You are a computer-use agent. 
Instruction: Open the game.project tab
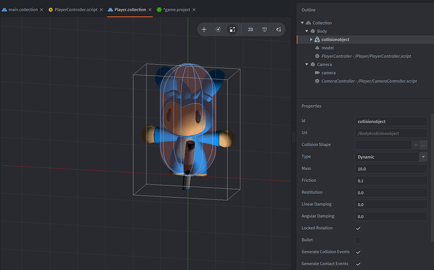click(177, 9)
